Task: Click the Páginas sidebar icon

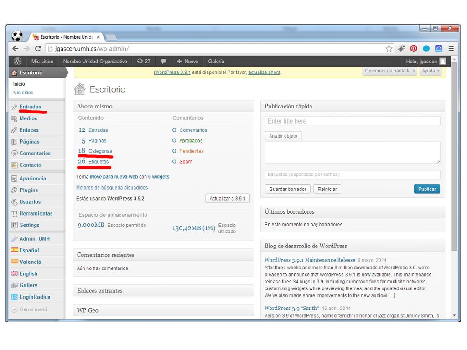Action: [14, 142]
